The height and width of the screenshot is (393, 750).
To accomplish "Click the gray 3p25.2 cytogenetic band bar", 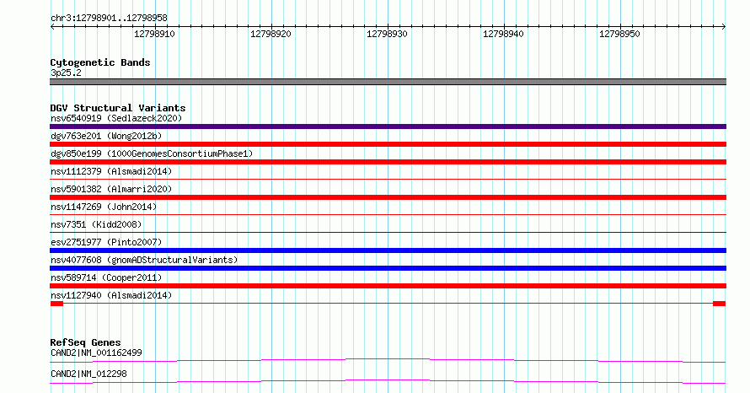I will point(388,82).
